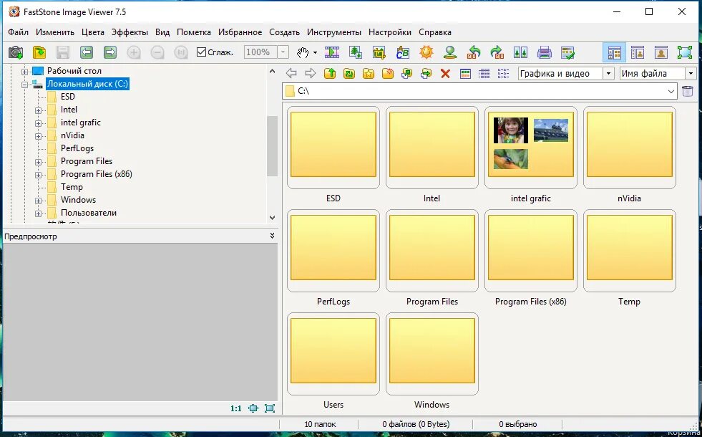Refresh the current folder
This screenshot has width=702, height=437.
pyautogui.click(x=349, y=73)
